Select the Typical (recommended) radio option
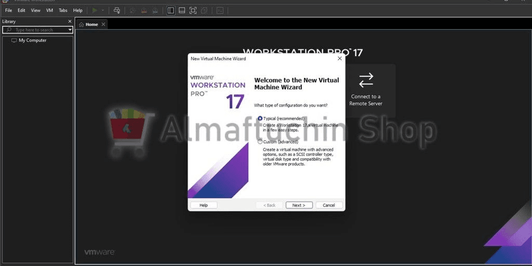The height and width of the screenshot is (266, 532). tap(260, 118)
